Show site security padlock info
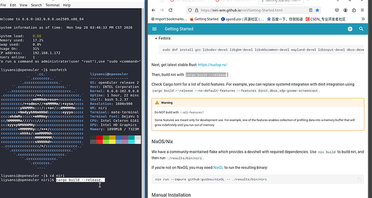The image size is (372, 198). [x=196, y=10]
